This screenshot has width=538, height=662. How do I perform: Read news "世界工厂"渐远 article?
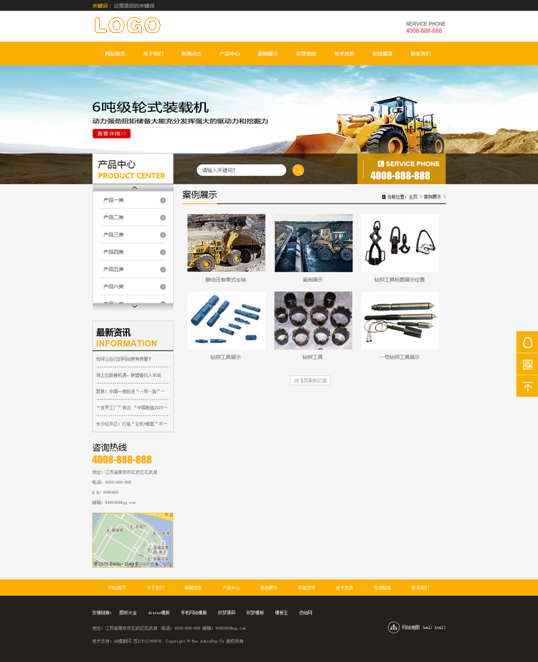point(132,408)
